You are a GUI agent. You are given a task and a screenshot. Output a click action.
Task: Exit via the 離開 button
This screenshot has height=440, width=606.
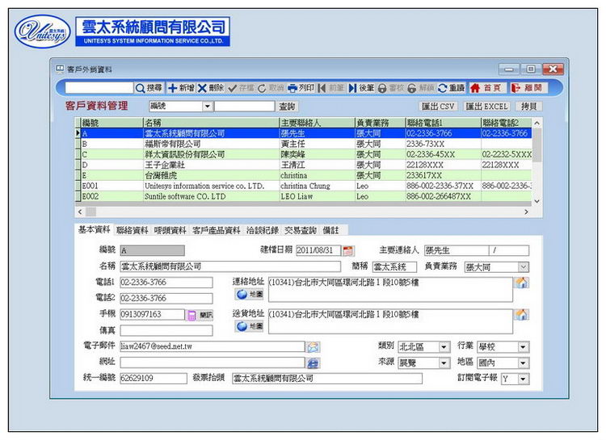click(527, 88)
